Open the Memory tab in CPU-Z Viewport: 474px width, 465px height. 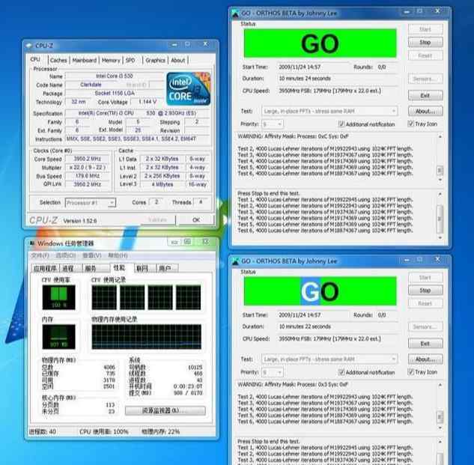111,60
